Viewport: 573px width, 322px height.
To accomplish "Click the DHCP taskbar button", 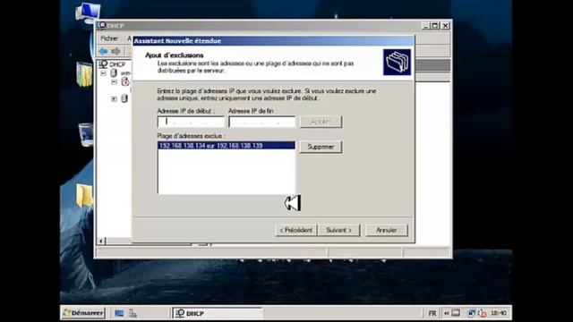I will tap(218, 313).
